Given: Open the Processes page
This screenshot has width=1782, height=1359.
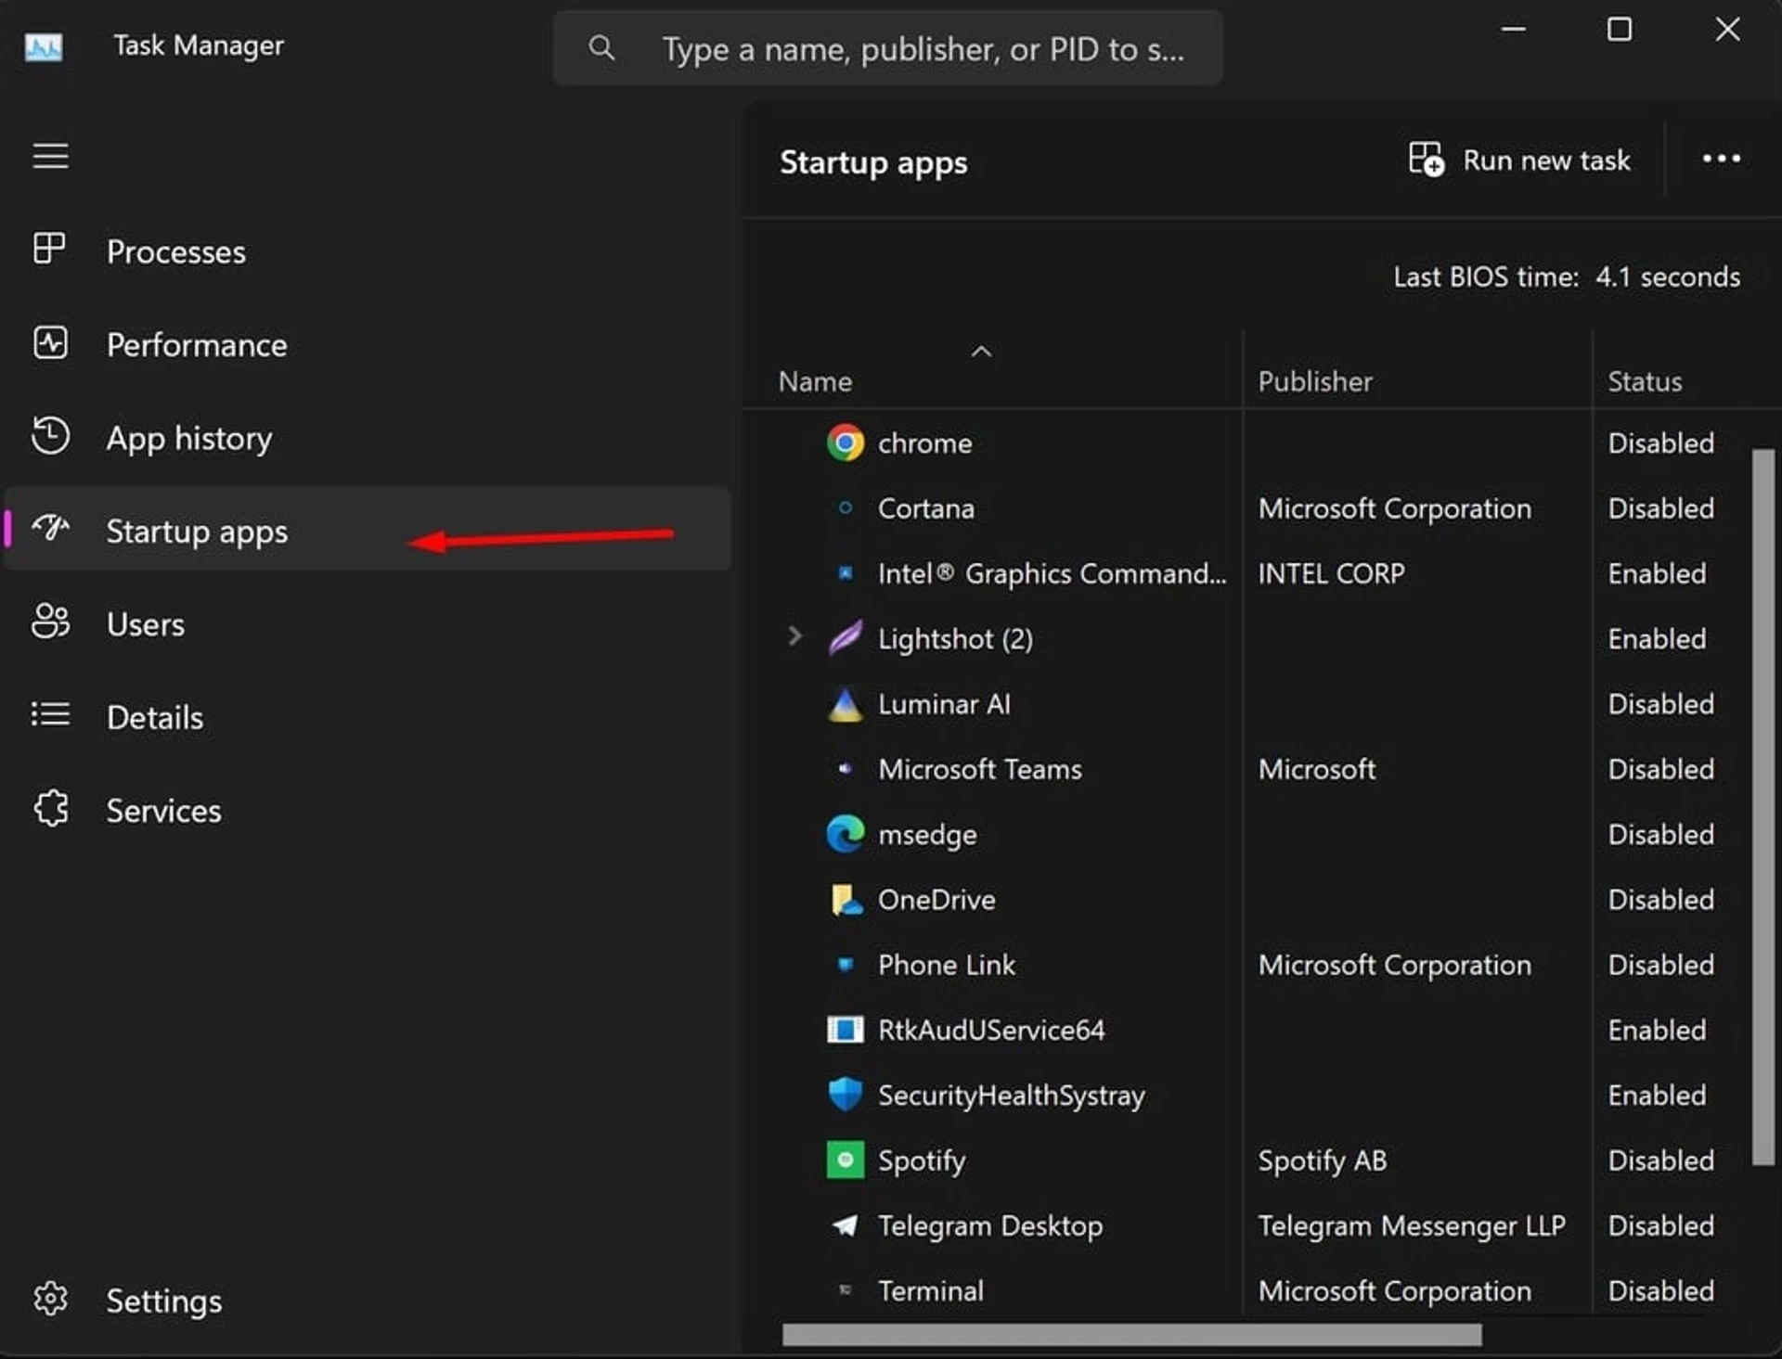Looking at the screenshot, I should (368, 251).
